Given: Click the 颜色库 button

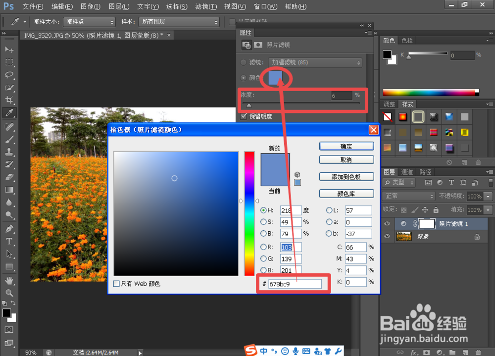Looking at the screenshot, I should pyautogui.click(x=346, y=194).
